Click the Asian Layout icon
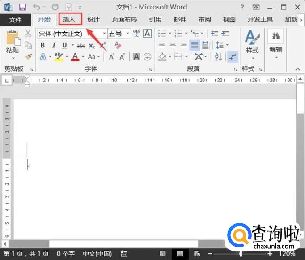This screenshot has width=305, height=260. (x=199, y=57)
